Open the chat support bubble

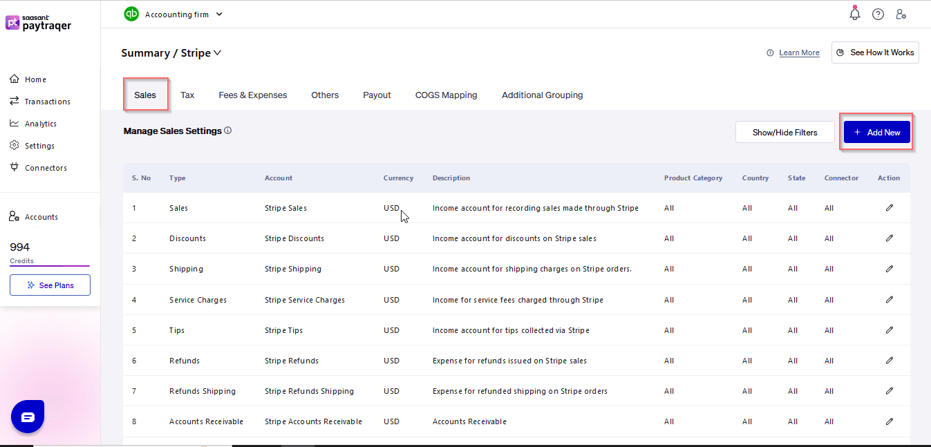tap(28, 417)
